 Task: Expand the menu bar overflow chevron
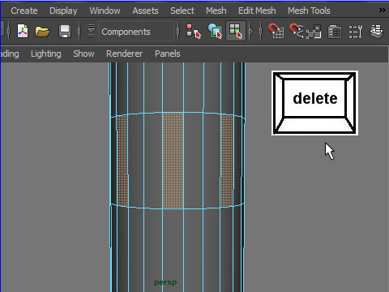[x=382, y=11]
